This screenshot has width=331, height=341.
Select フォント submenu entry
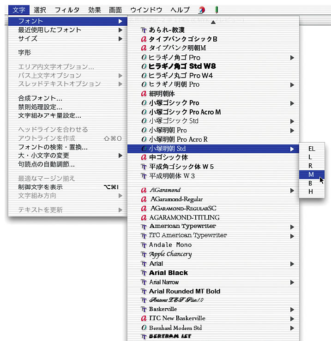click(68, 21)
